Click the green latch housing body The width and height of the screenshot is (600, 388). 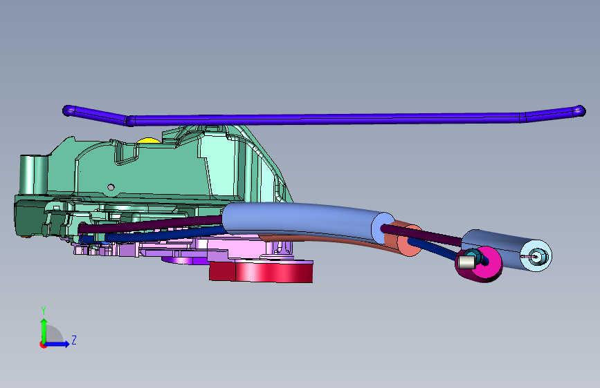pos(153,172)
